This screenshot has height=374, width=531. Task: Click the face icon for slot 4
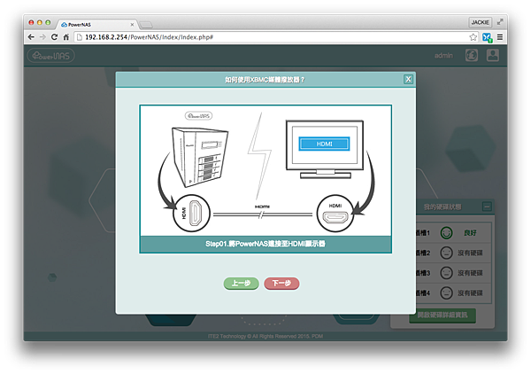pyautogui.click(x=446, y=293)
